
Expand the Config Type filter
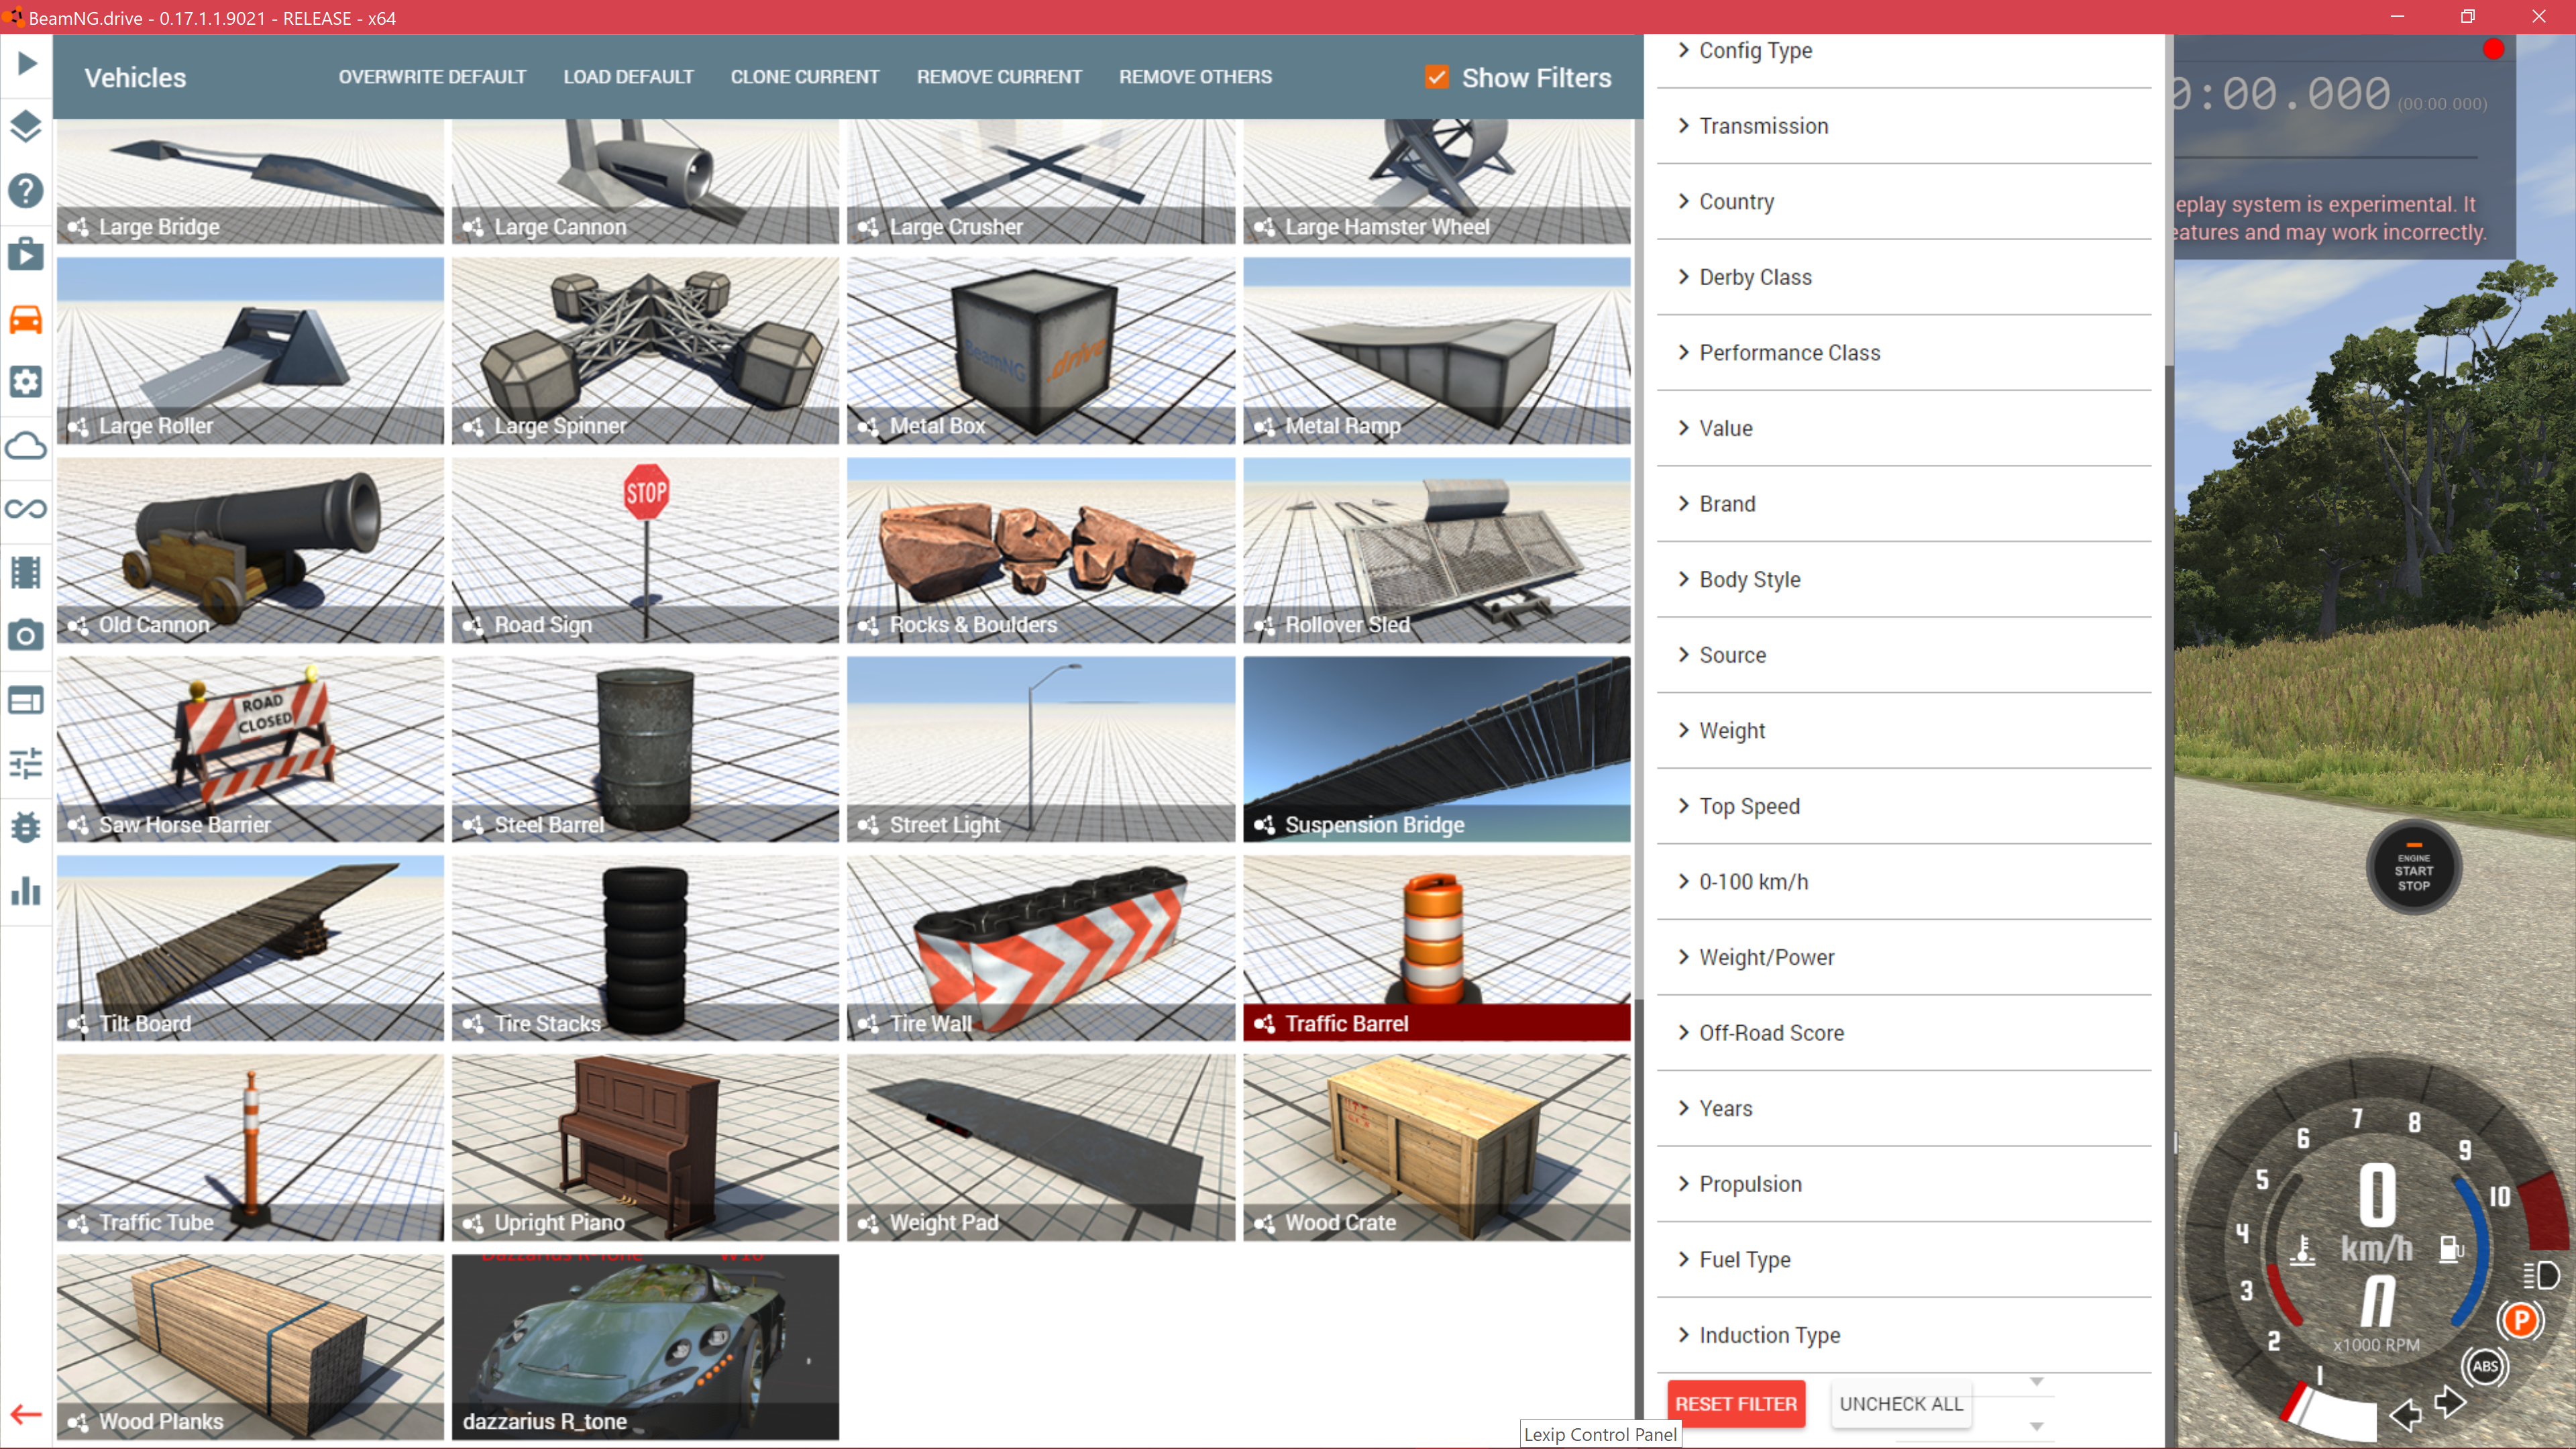(1904, 50)
